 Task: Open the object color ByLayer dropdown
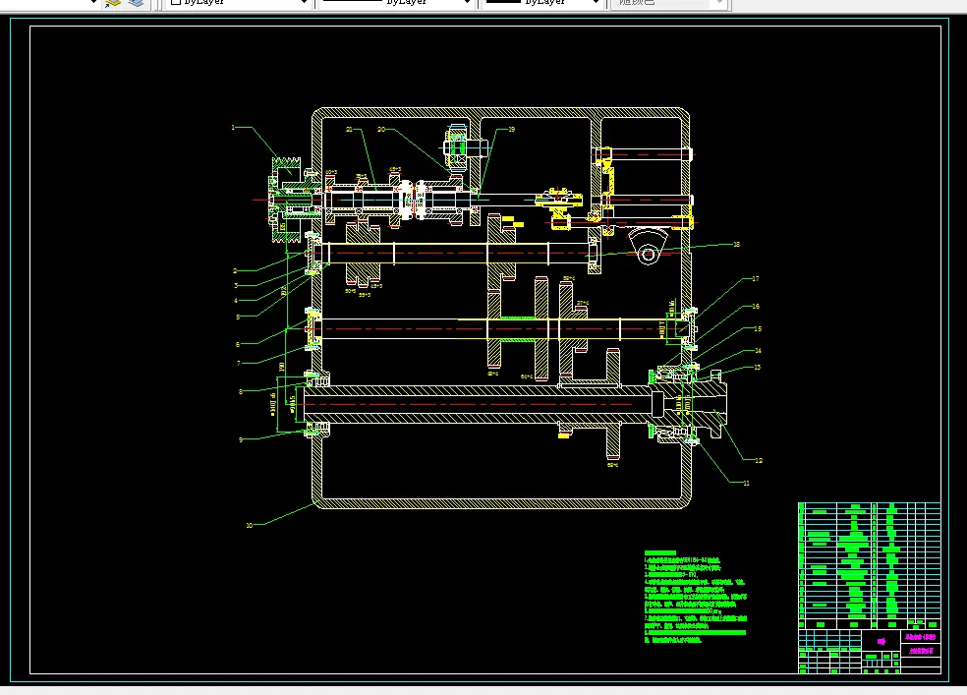302,3
